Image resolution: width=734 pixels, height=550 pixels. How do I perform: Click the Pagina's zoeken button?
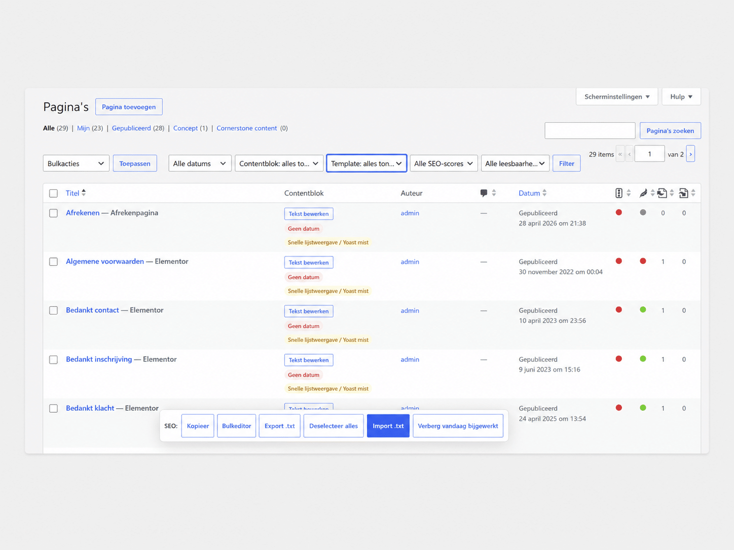pyautogui.click(x=670, y=131)
